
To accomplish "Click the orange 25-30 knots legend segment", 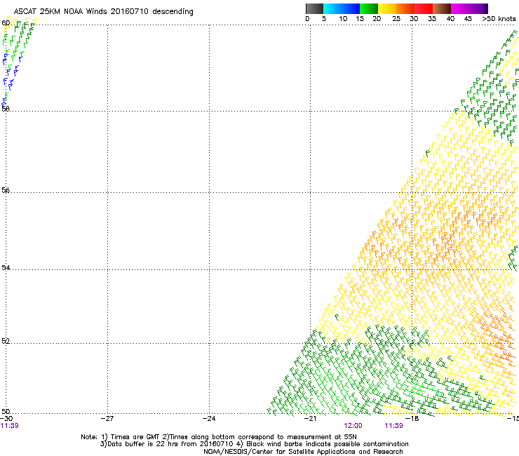I will tap(405, 8).
